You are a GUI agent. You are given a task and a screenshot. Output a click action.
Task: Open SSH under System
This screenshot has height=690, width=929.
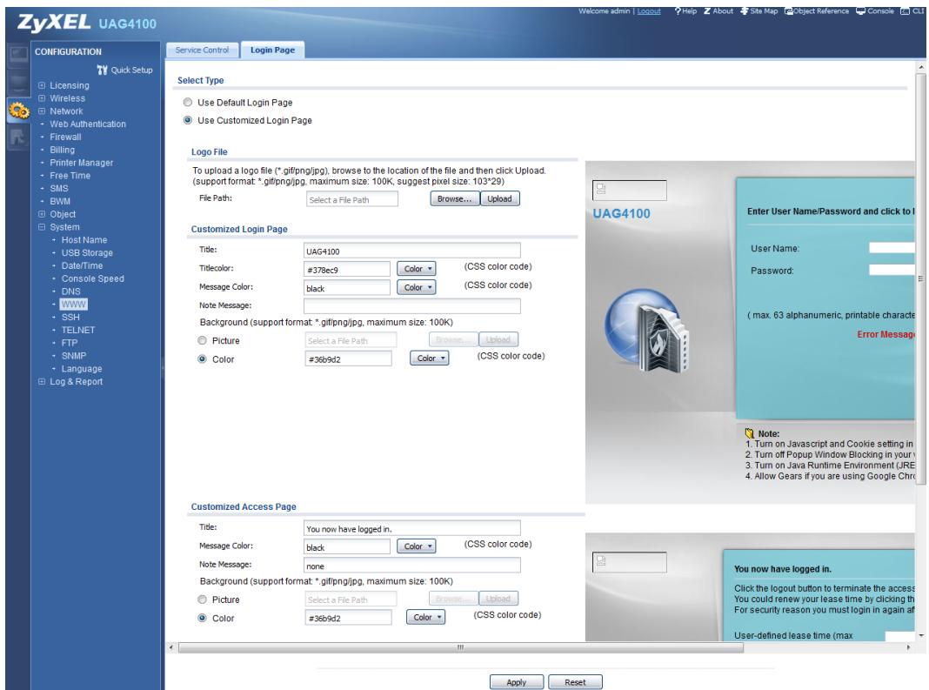click(70, 317)
